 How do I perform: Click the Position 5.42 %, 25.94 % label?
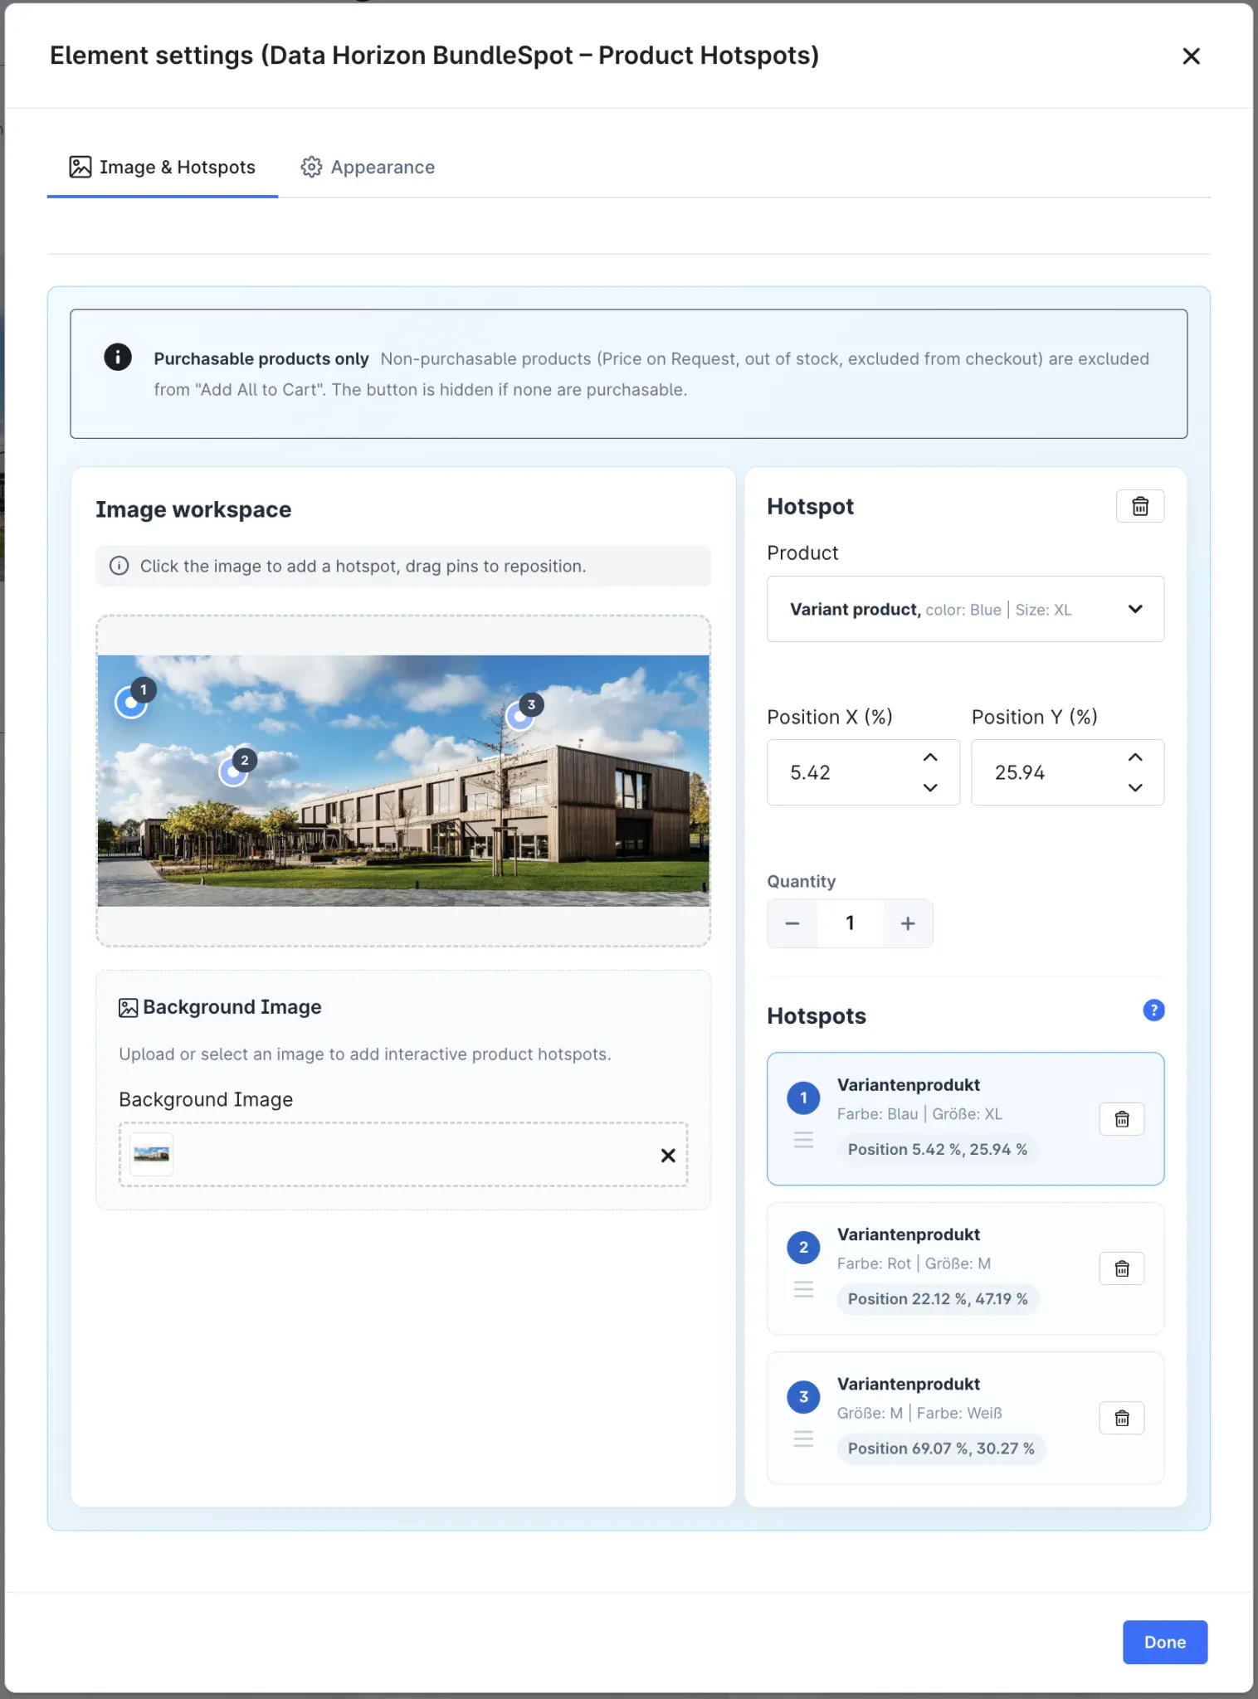point(938,1149)
